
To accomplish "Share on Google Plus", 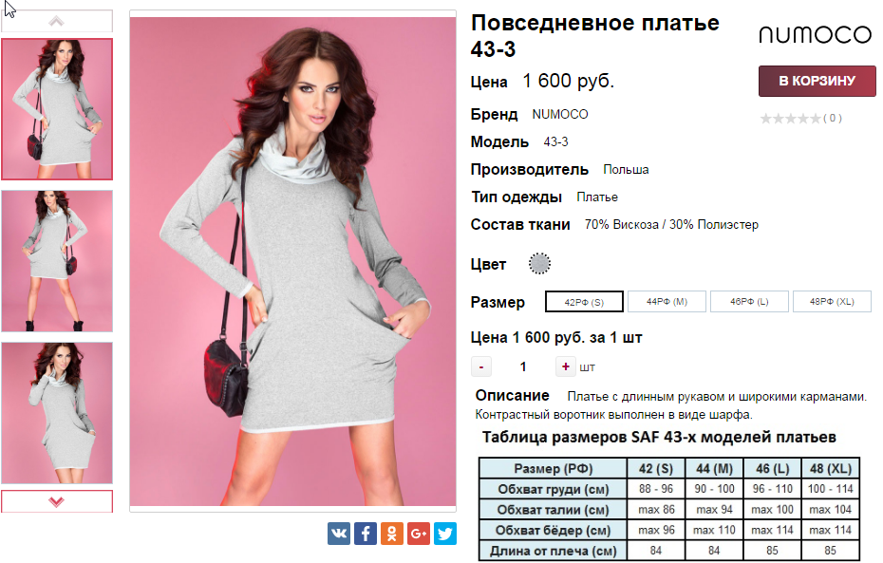I will point(419,534).
